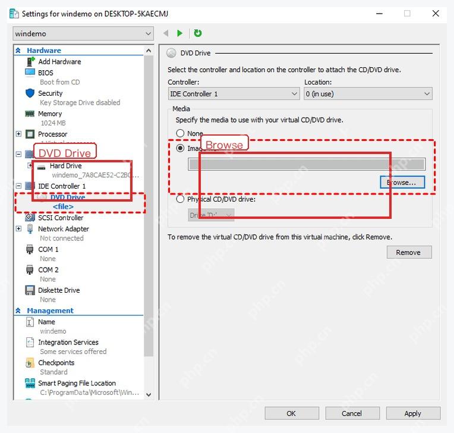Click the green refresh icon
The width and height of the screenshot is (454, 433).
pos(198,33)
